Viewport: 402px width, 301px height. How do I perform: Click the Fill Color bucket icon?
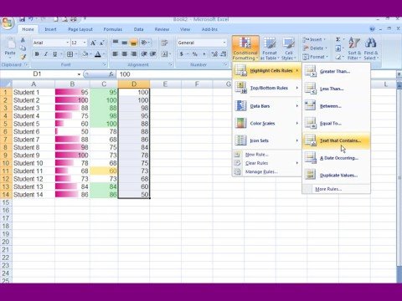[x=85, y=54]
